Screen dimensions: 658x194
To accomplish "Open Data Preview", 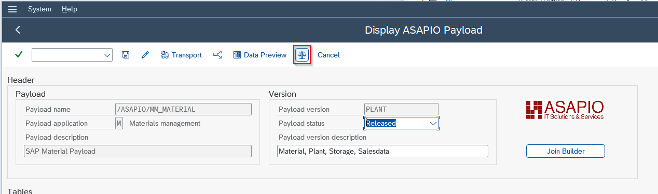I will point(259,55).
